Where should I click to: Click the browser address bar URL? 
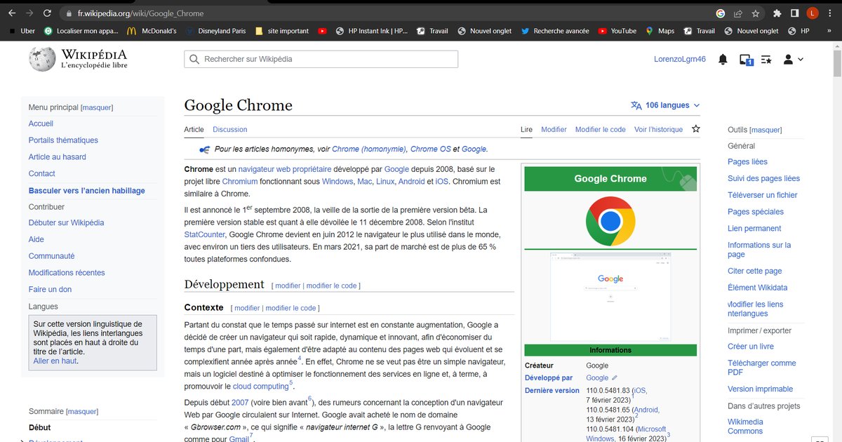tap(141, 13)
